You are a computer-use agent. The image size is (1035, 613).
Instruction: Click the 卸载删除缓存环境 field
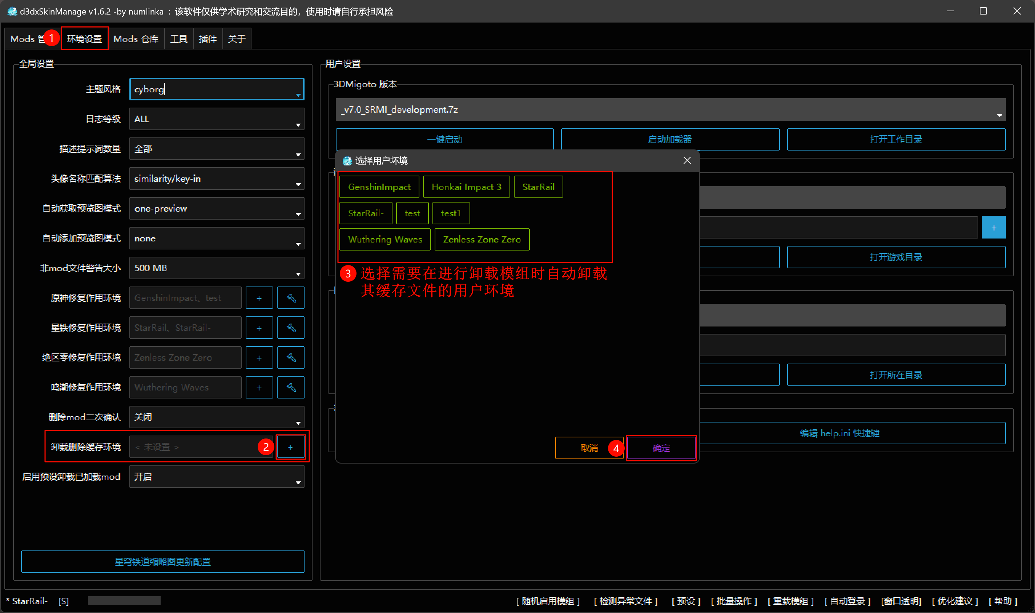(x=201, y=447)
